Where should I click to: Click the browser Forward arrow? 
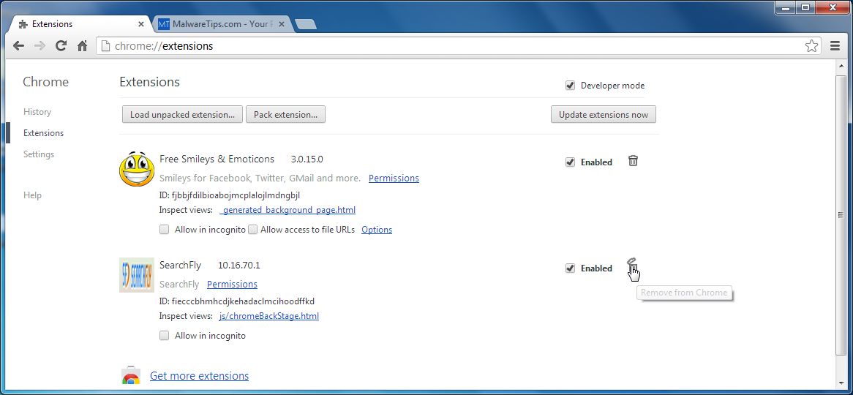pos(40,45)
